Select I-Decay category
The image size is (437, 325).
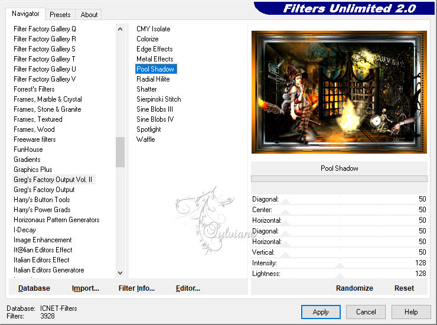(x=25, y=230)
